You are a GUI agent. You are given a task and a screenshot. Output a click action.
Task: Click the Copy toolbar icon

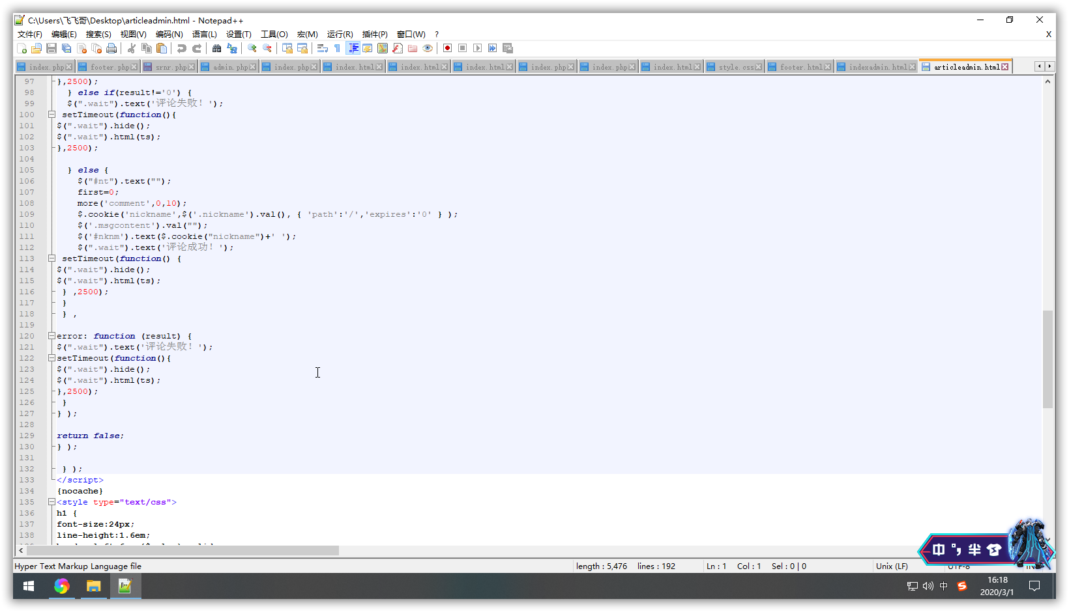coord(147,48)
